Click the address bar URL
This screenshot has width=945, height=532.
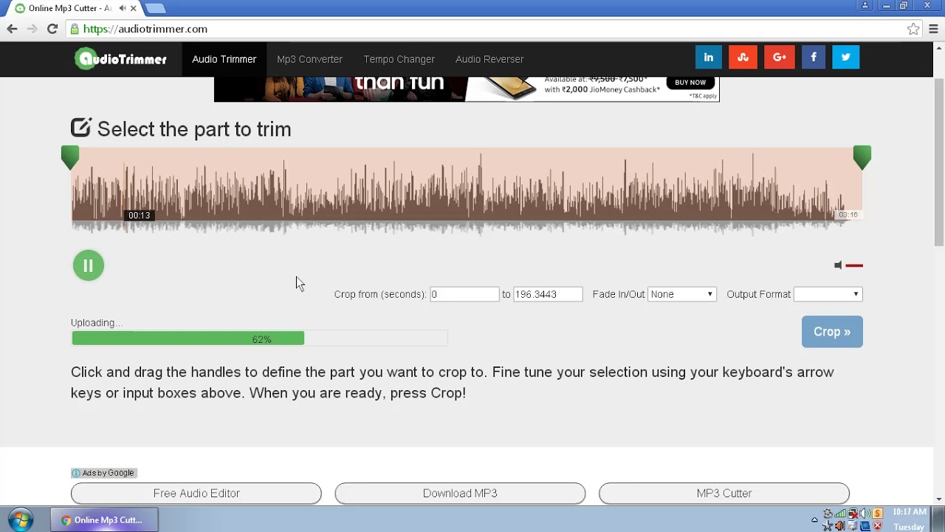click(x=145, y=29)
